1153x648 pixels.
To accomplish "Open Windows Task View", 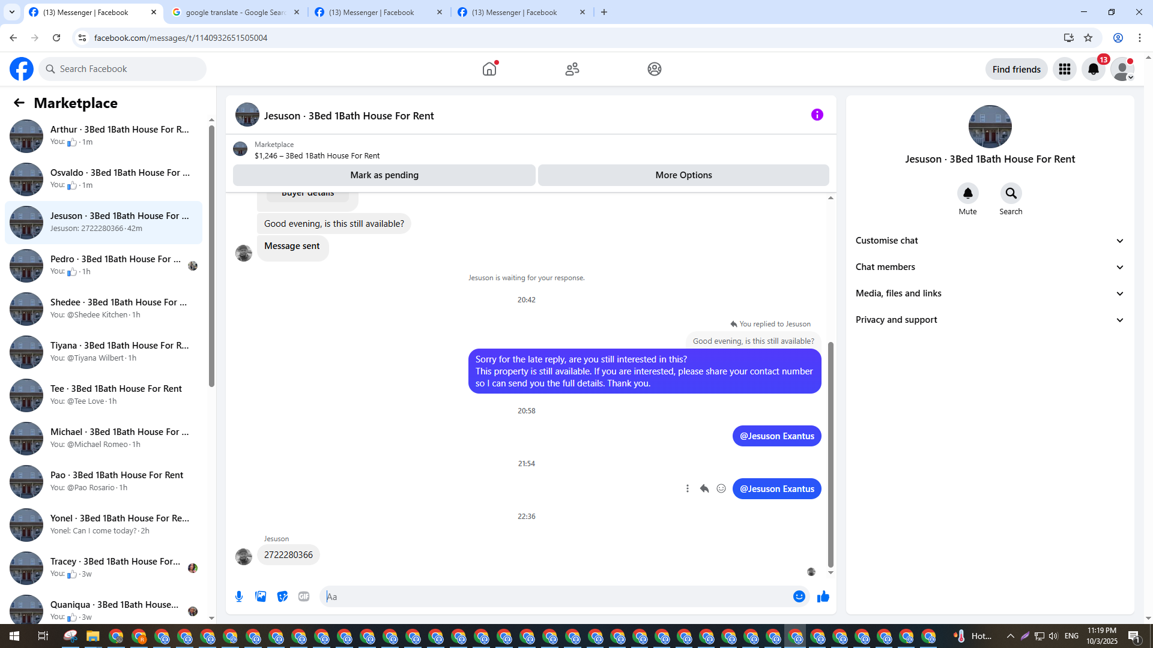I will [x=43, y=636].
